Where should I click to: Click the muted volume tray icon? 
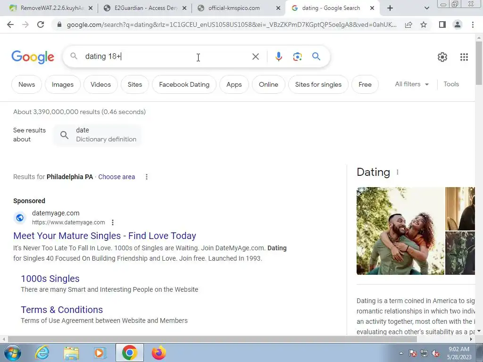(x=435, y=354)
